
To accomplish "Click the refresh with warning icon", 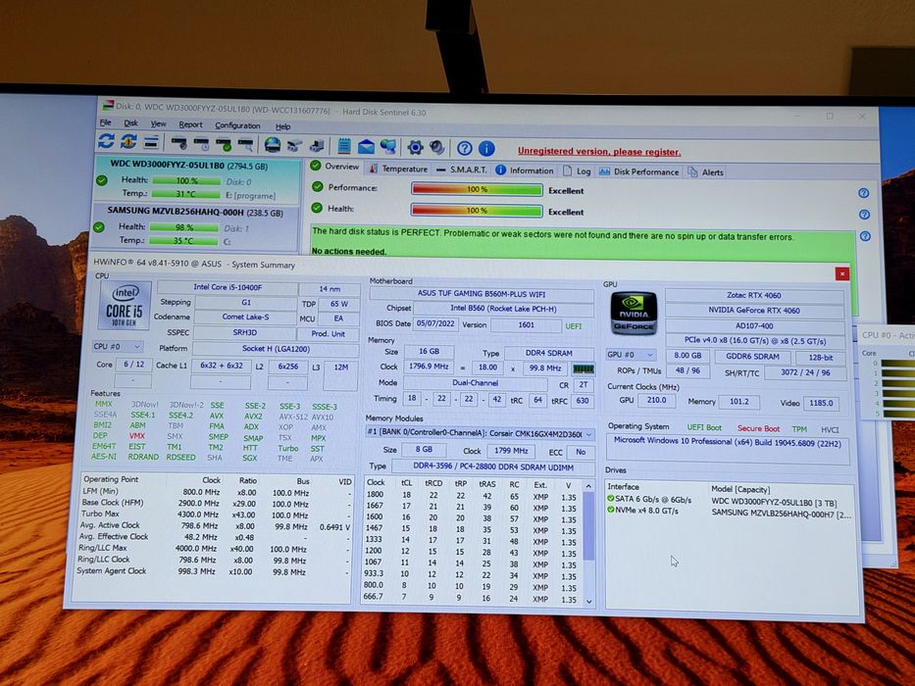I will [x=128, y=141].
